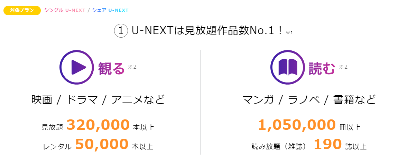Image resolution: width=408 pixels, height=166 pixels.
Task: Click the yellow 対象プラン badge
Action: 22,10
